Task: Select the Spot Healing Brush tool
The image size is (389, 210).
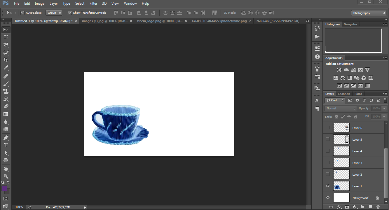Action: [x=6, y=76]
